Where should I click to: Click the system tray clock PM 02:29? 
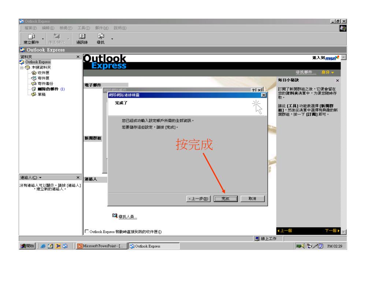coord(335,246)
